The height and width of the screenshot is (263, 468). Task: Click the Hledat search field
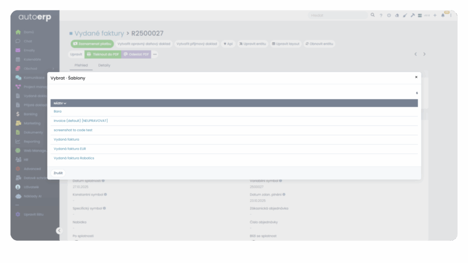[338, 16]
